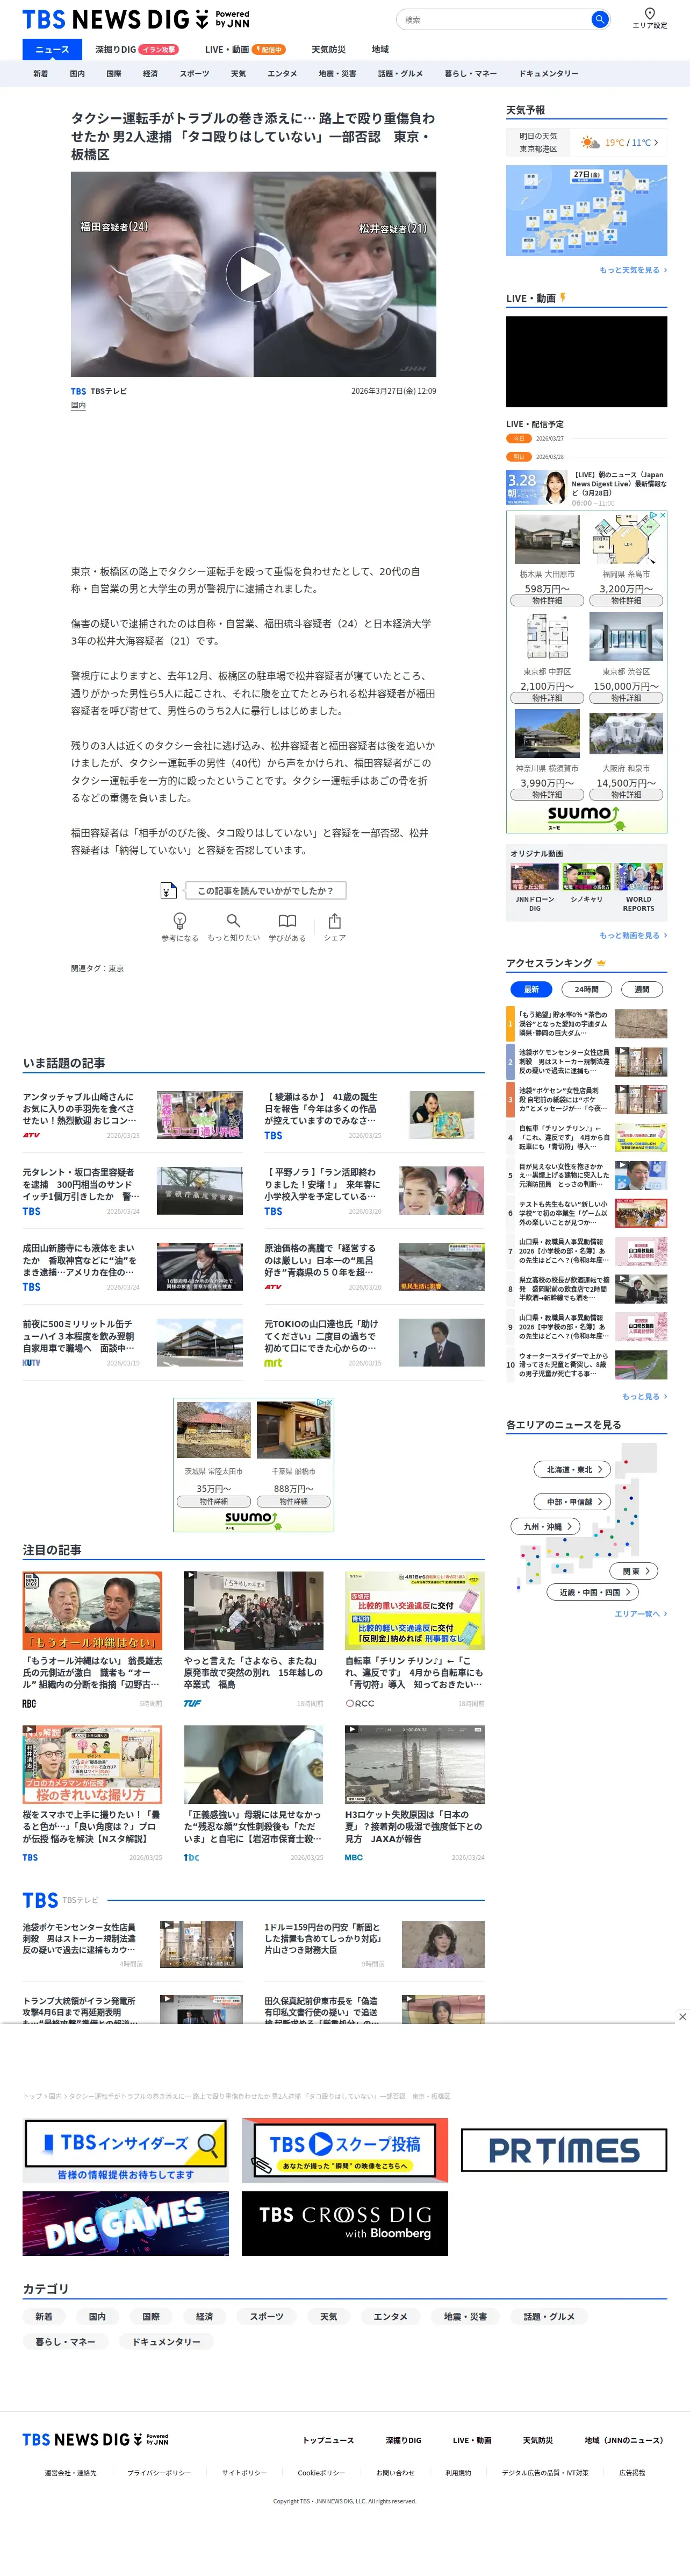Select the 深掘りDIG main tab
The width and height of the screenshot is (690, 2576).
click(x=136, y=49)
